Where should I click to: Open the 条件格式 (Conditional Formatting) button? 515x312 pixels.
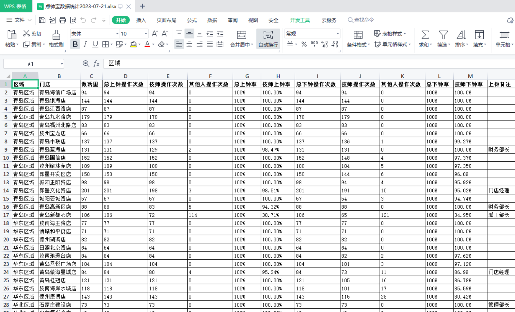tap(358, 39)
